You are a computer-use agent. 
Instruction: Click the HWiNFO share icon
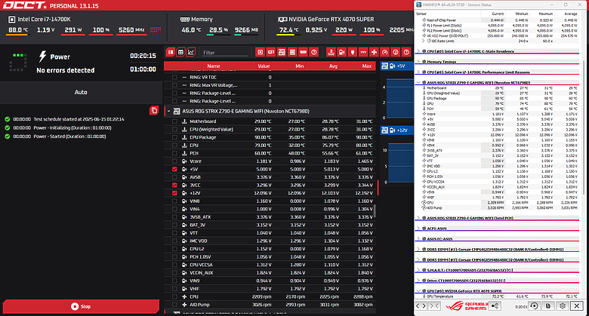click(x=495, y=306)
